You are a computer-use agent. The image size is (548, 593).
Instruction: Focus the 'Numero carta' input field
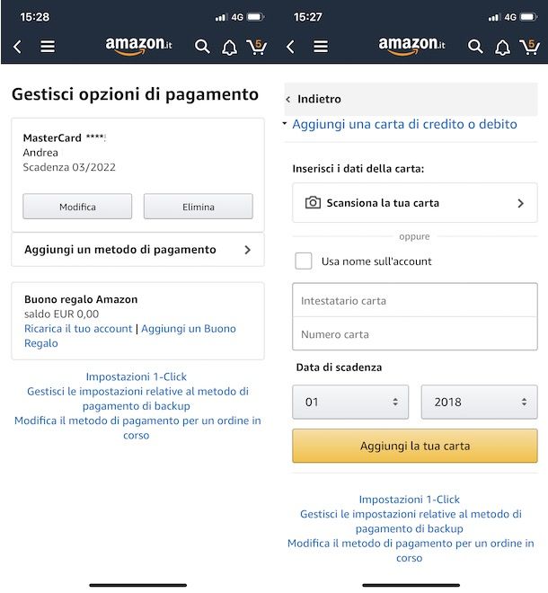click(x=415, y=334)
